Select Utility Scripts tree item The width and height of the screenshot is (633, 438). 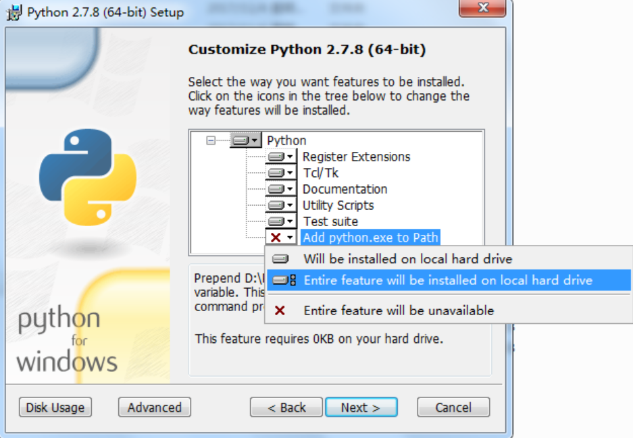click(x=338, y=205)
